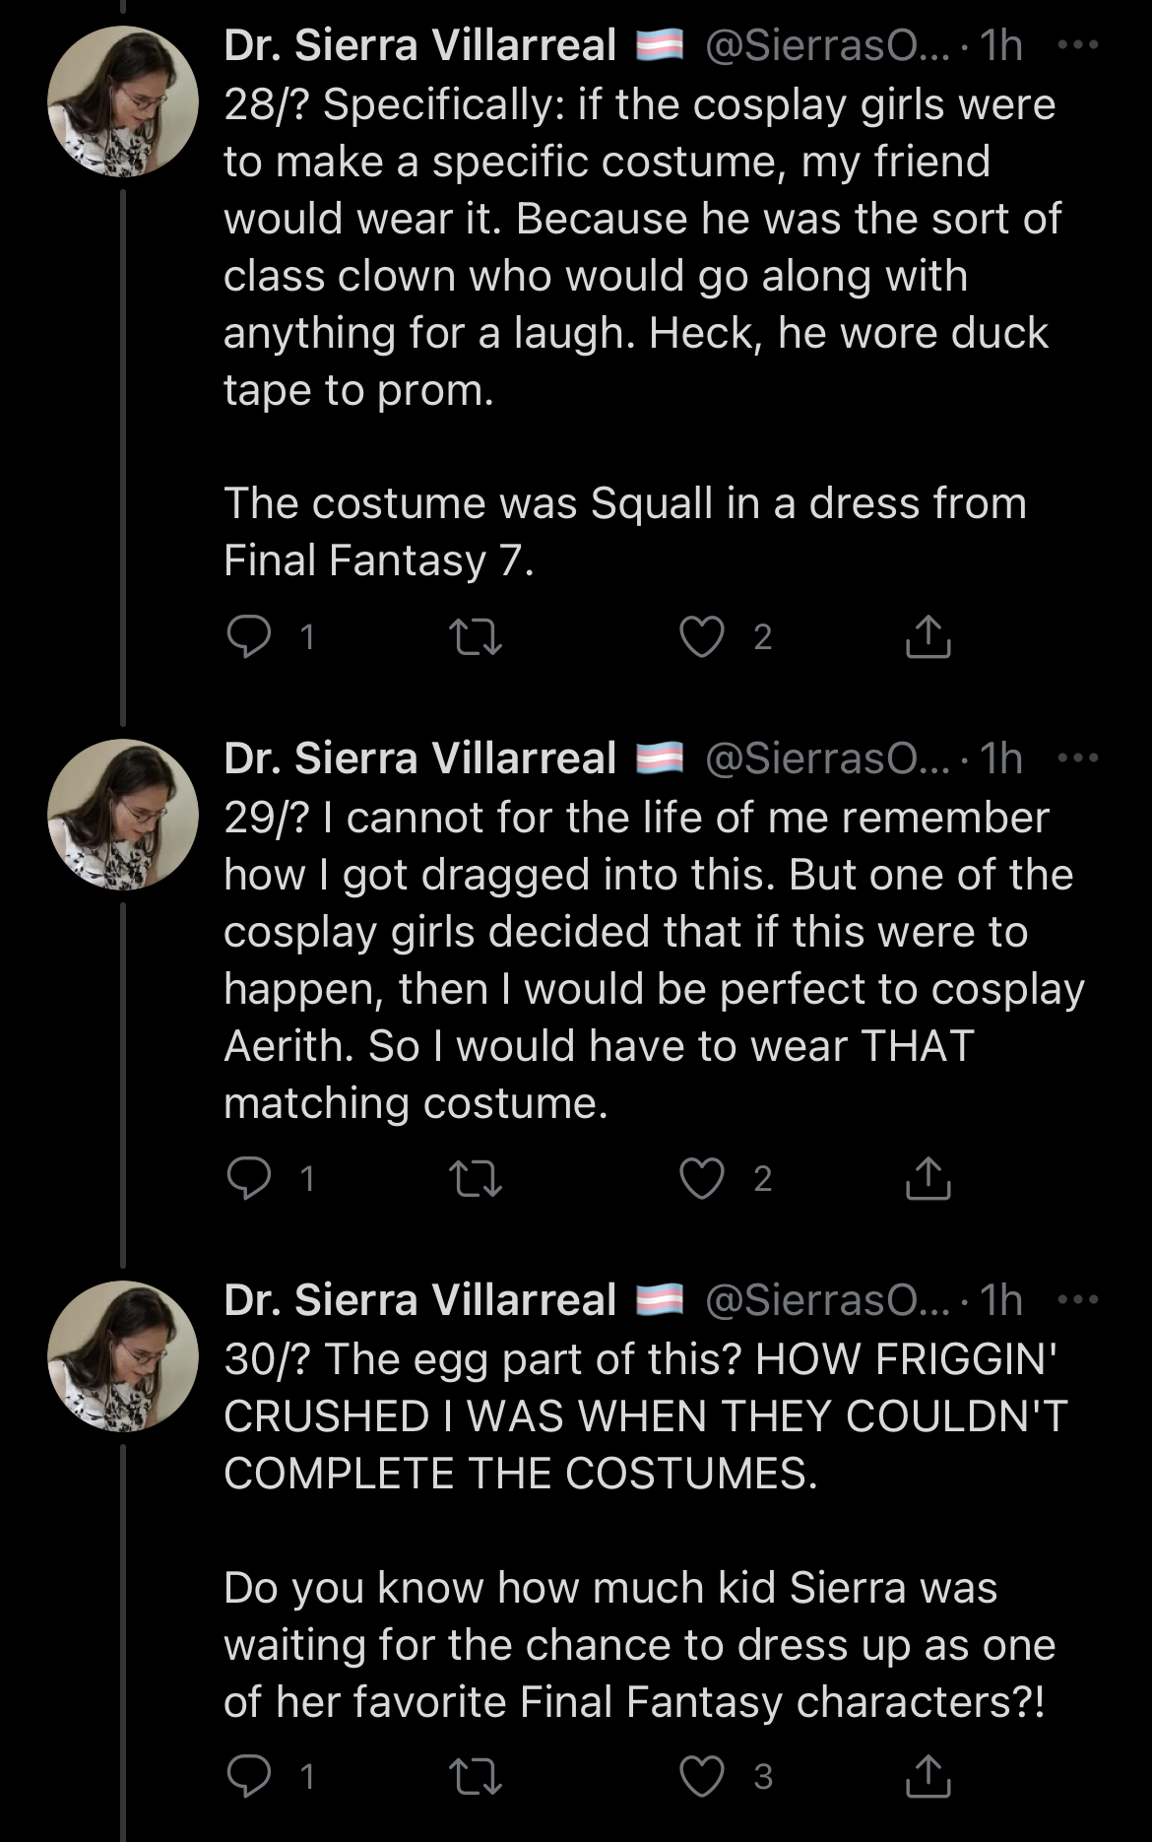Reply to the 29/? Aerith cosplay tweet
1152x1842 pixels.
click(249, 1178)
